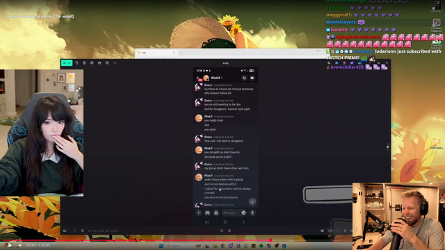The image size is (445, 250).
Task: Click the dominicayers username in stream chat
Action: [341, 22]
